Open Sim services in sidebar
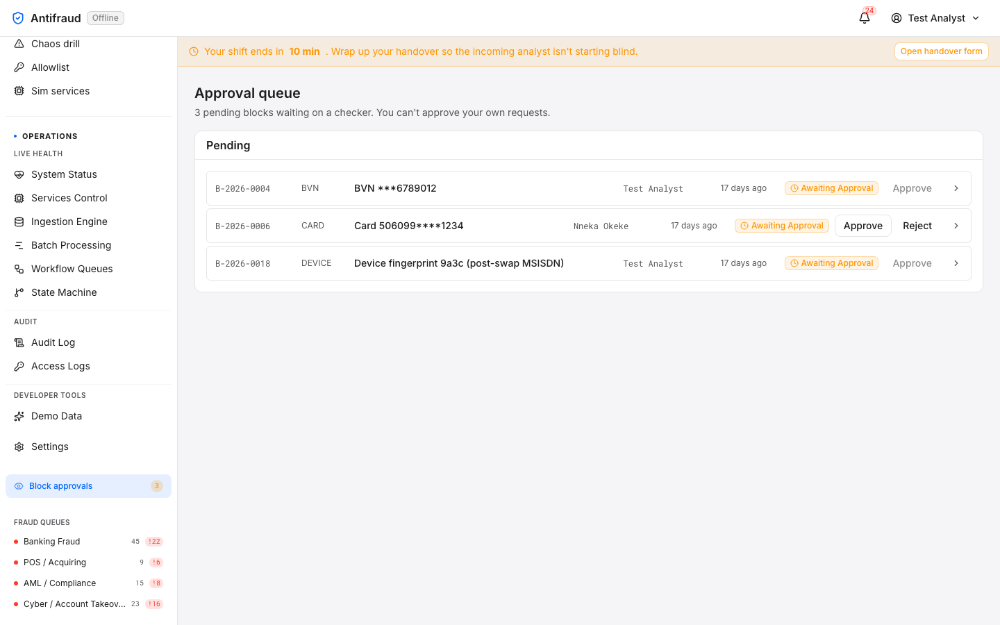Image resolution: width=1000 pixels, height=625 pixels. (x=88, y=91)
